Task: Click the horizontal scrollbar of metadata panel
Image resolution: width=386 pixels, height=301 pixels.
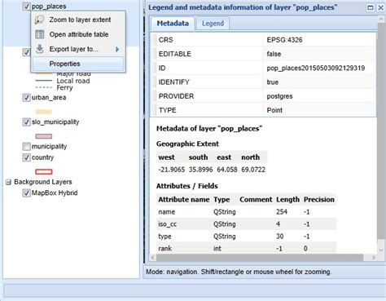Action: 260,257
